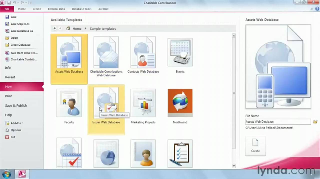Screen dimensions: 320x179
Task: Switch to the Database Tools ribbon tab
Action: [x=81, y=9]
